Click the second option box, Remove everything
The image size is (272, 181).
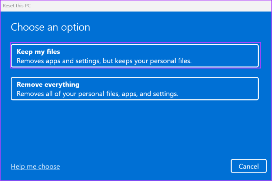coord(135,89)
